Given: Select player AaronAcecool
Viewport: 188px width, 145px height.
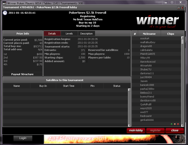Looking at the screenshot, I should pyautogui.click(x=157, y=62).
